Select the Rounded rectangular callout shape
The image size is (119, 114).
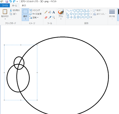click(x=81, y=17)
